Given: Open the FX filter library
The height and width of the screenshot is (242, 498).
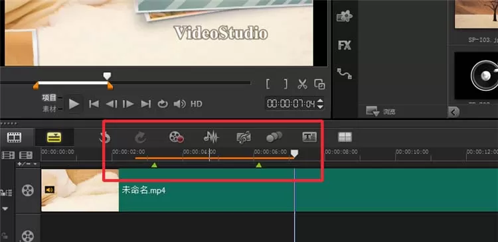Looking at the screenshot, I should pyautogui.click(x=345, y=46).
